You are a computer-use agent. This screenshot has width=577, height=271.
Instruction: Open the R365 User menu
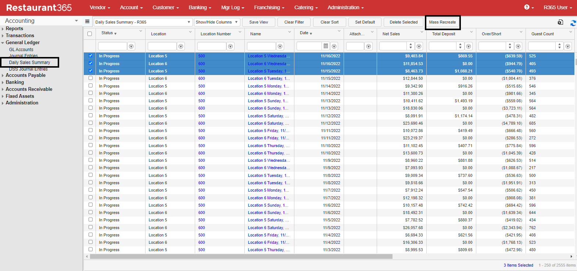558,7
